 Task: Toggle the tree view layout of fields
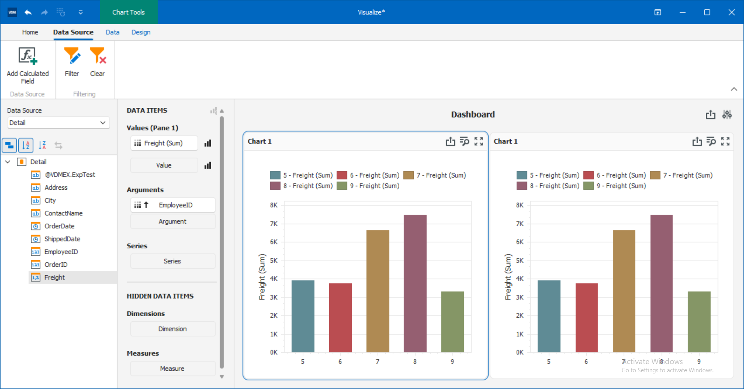(9, 145)
